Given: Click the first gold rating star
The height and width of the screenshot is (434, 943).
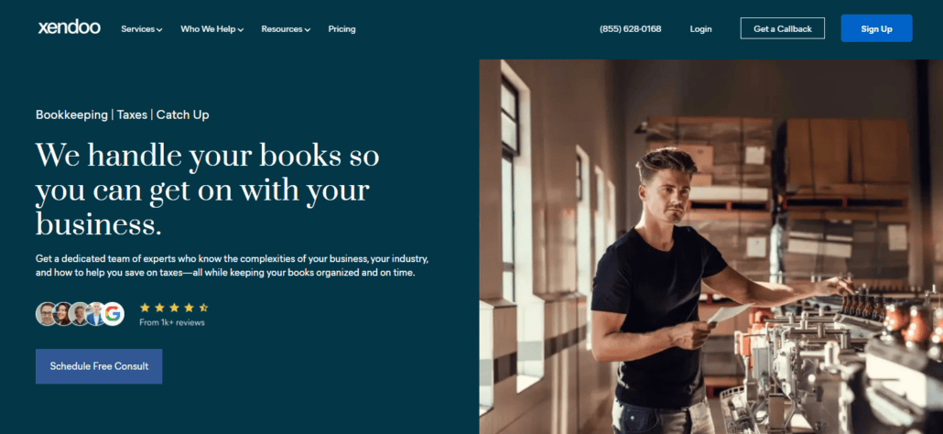Looking at the screenshot, I should [x=145, y=308].
